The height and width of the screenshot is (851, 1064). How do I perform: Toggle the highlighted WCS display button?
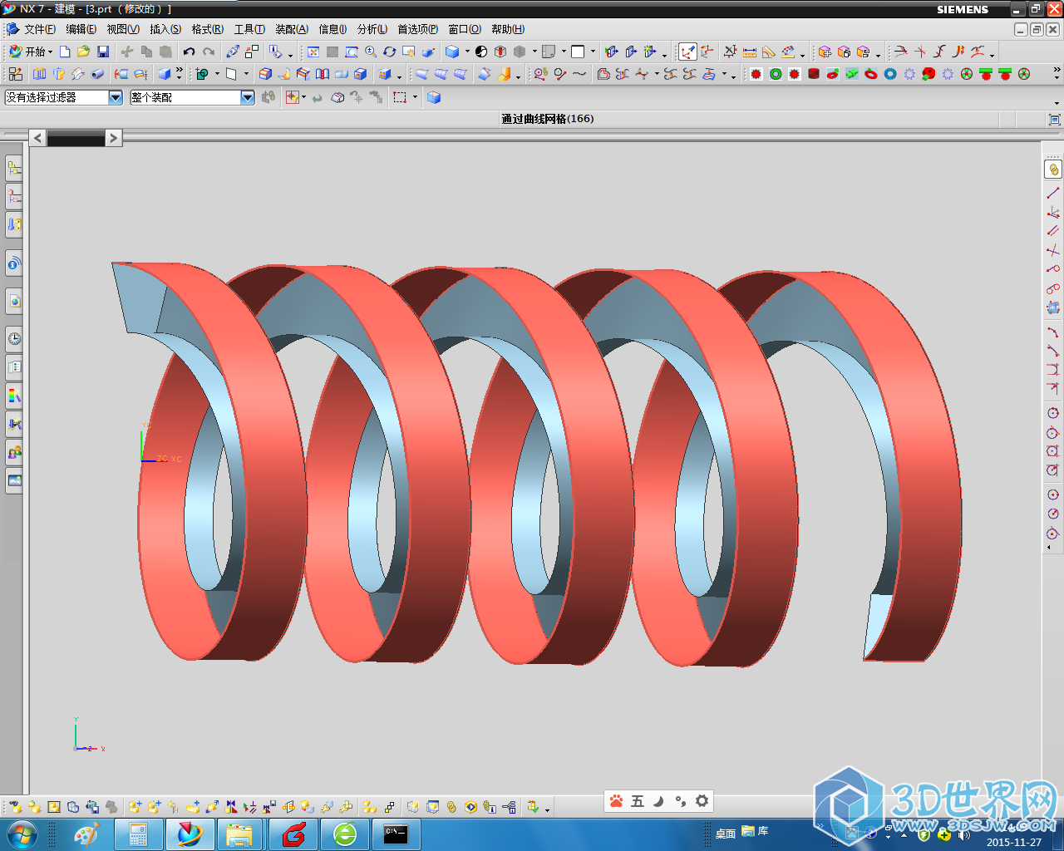(x=687, y=52)
